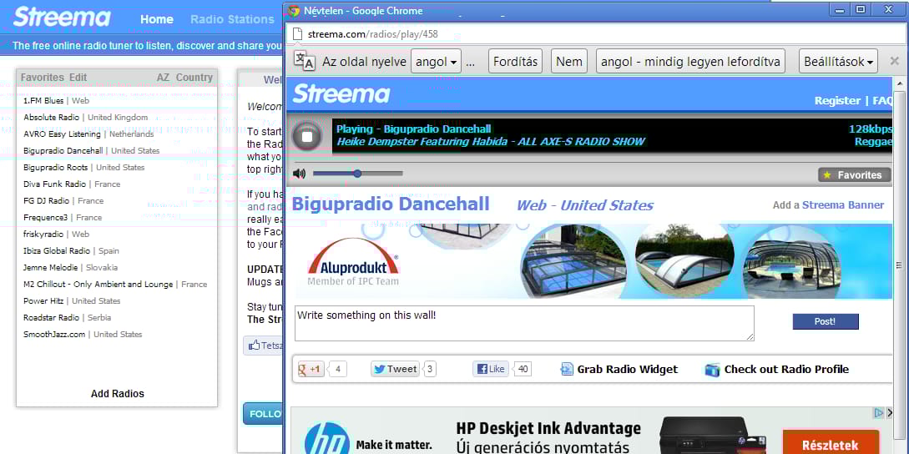Click the Nem button in translate bar
The image size is (909, 454).
coord(568,61)
